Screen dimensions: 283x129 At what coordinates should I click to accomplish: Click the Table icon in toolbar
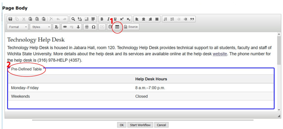117,27
